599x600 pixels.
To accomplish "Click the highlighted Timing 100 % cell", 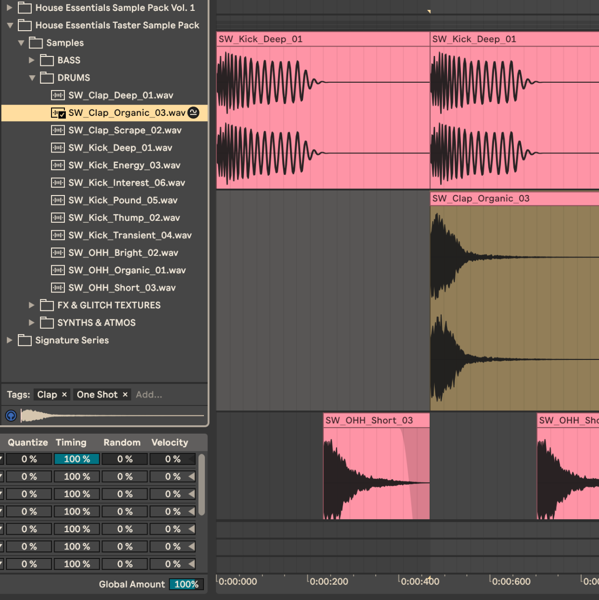I will pyautogui.click(x=77, y=459).
